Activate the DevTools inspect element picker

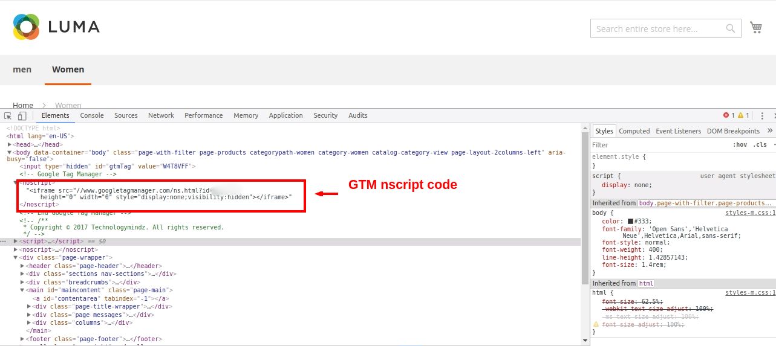[x=8, y=115]
